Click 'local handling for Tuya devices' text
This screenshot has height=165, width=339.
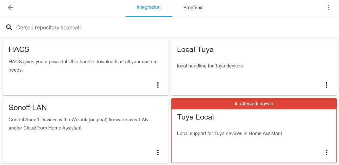(210, 66)
